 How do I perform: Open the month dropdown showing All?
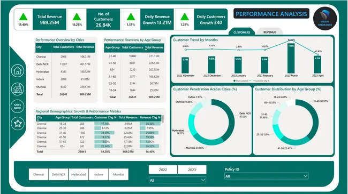(177, 180)
